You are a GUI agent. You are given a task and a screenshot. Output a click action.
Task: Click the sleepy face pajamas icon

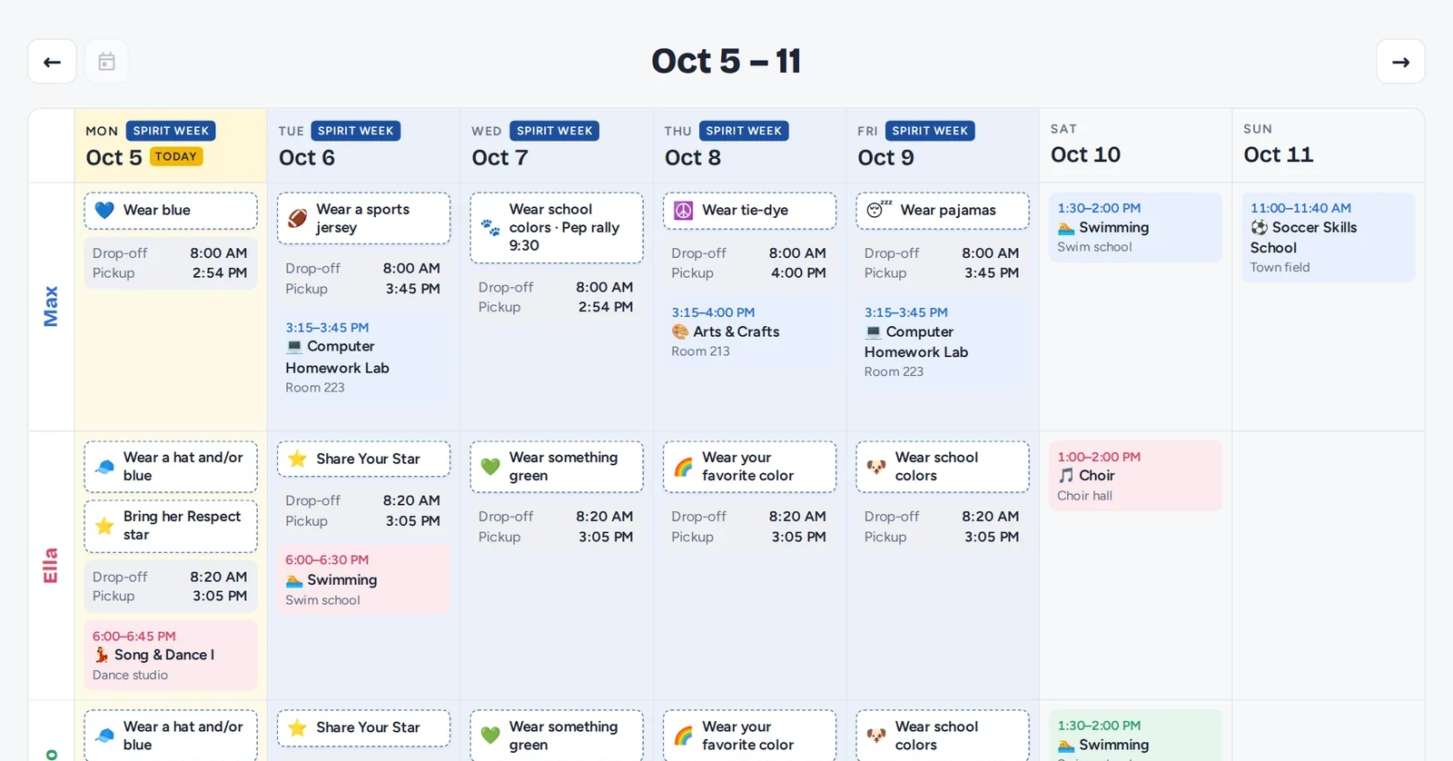[x=878, y=210]
